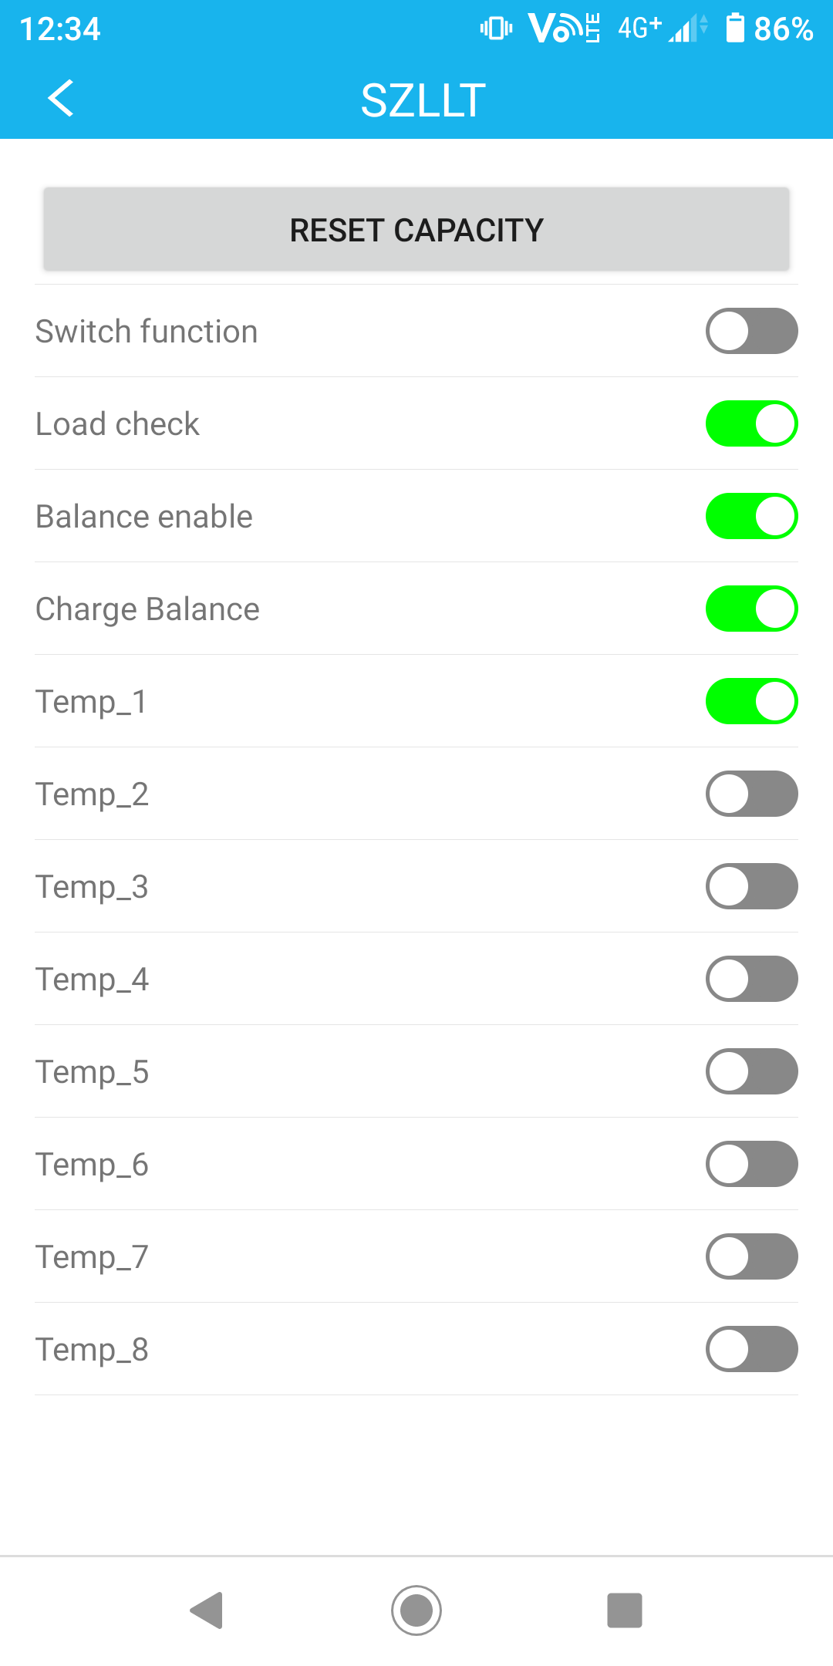833x1666 pixels.
Task: Turn on the Temp_7 switch
Action: (751, 1256)
